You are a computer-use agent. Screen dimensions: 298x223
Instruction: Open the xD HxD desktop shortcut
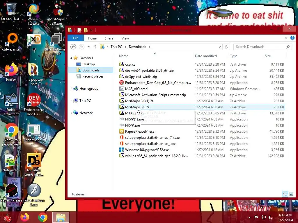[34, 42]
